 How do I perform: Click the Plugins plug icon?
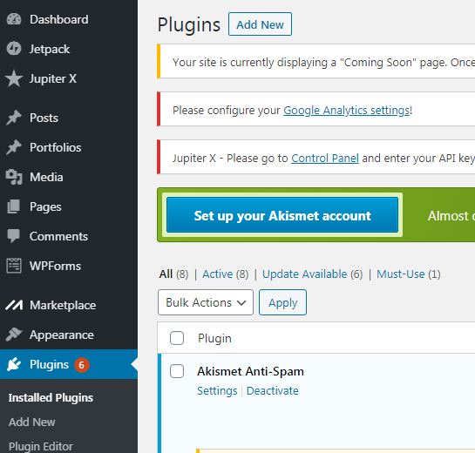pos(14,364)
